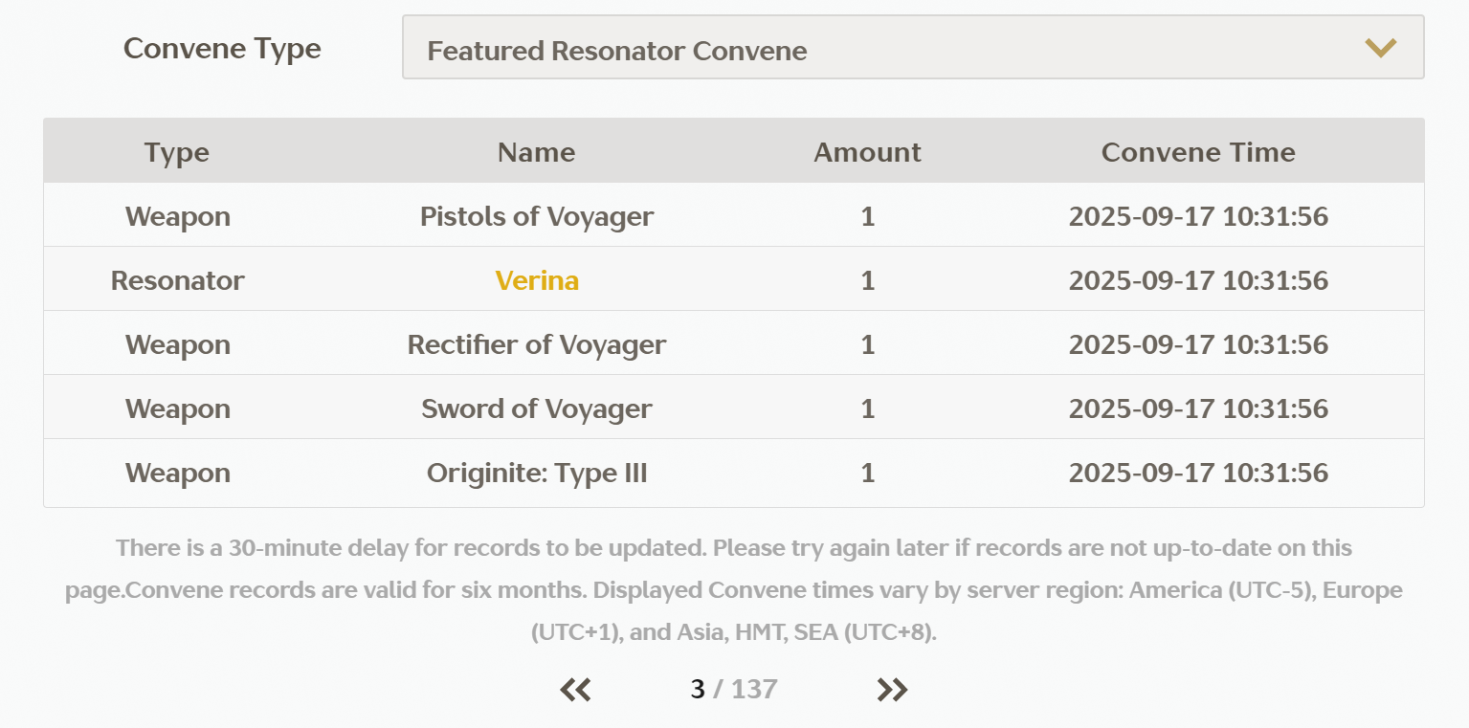Click the Amount column header
Screen dimensions: 1469x728
click(867, 152)
